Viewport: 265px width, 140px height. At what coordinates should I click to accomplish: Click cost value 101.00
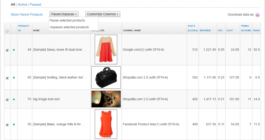tap(234, 99)
